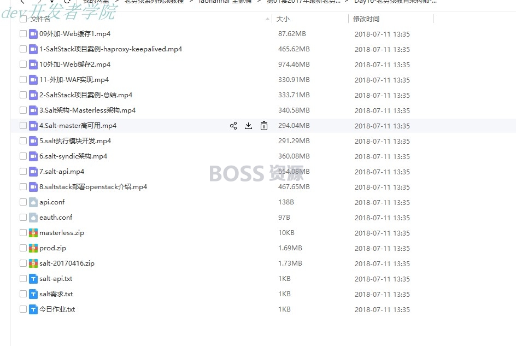Open salt需求.txt file name
516x346 pixels.
pyautogui.click(x=56, y=294)
